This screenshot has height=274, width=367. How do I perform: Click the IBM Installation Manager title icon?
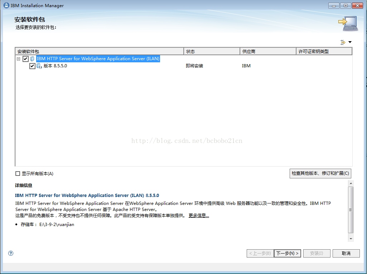(x=6, y=5)
